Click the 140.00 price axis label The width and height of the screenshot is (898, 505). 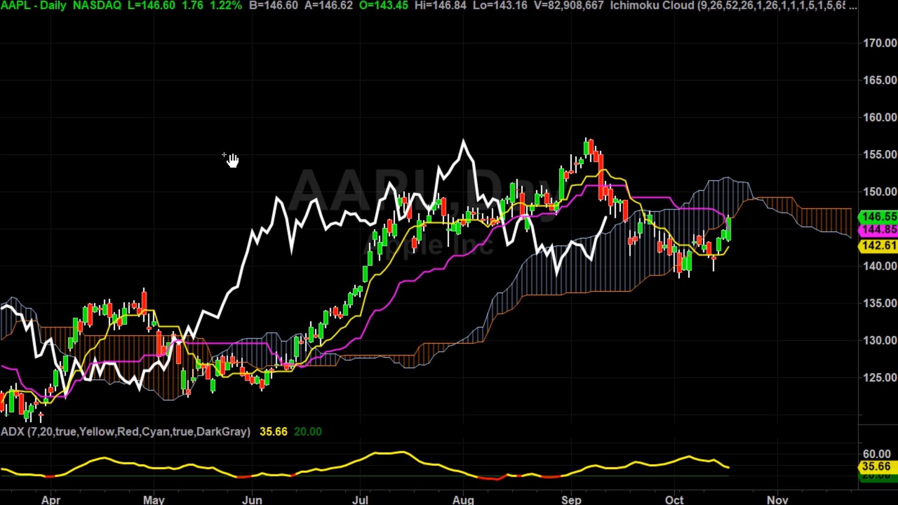(880, 266)
